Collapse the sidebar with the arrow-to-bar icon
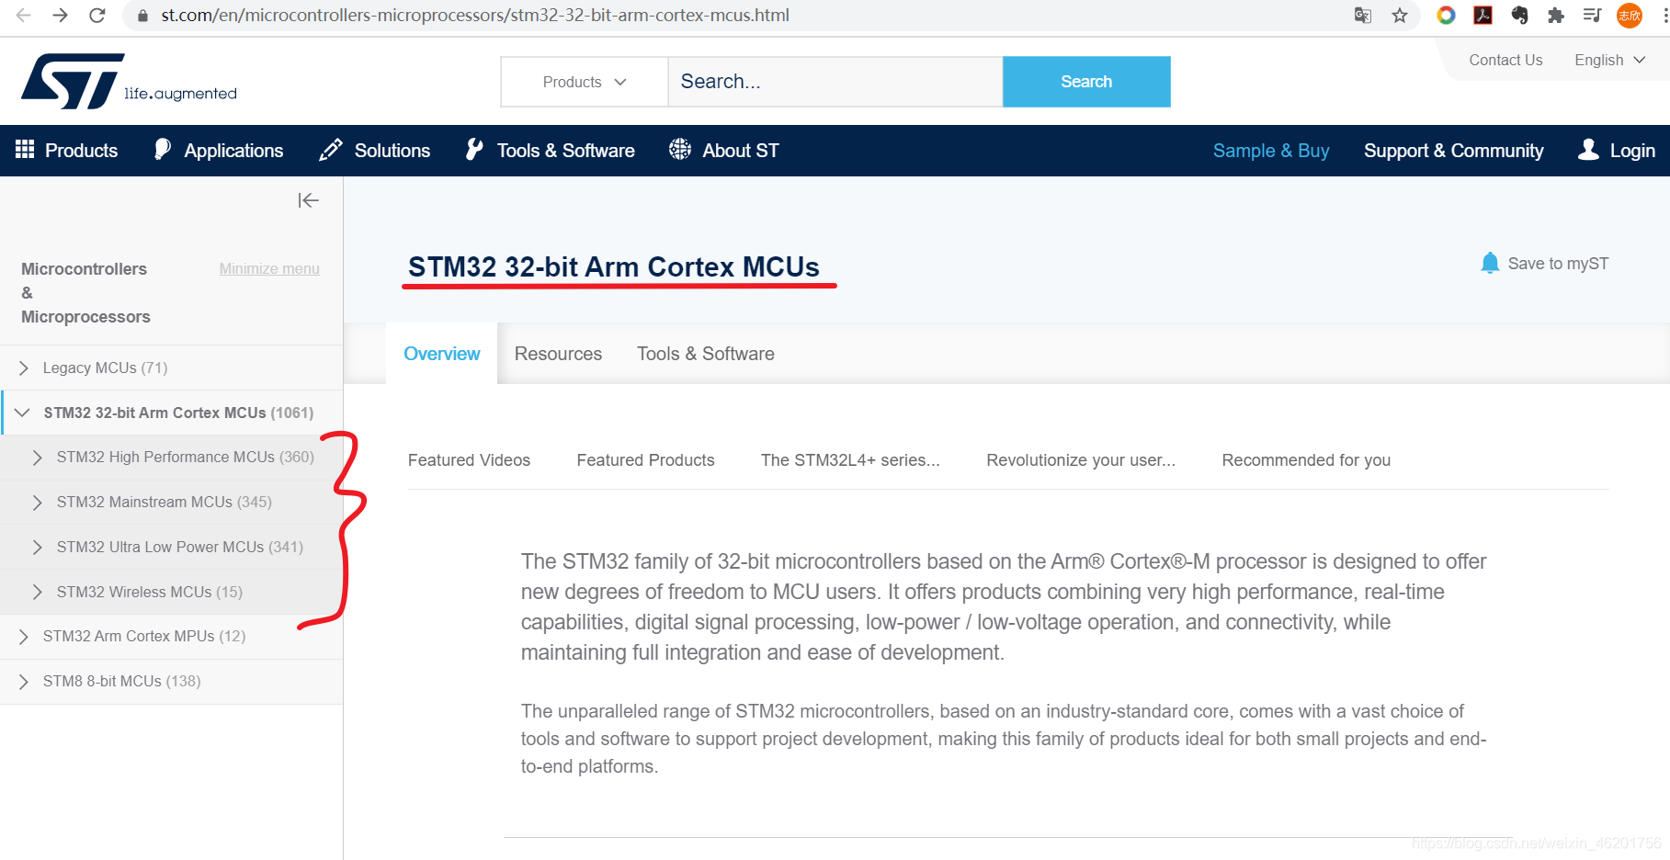 click(308, 200)
